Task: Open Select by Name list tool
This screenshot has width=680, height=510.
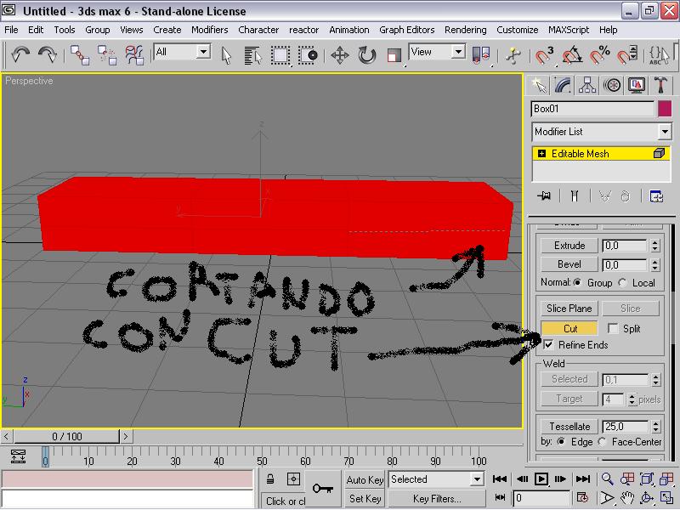Action: point(252,55)
